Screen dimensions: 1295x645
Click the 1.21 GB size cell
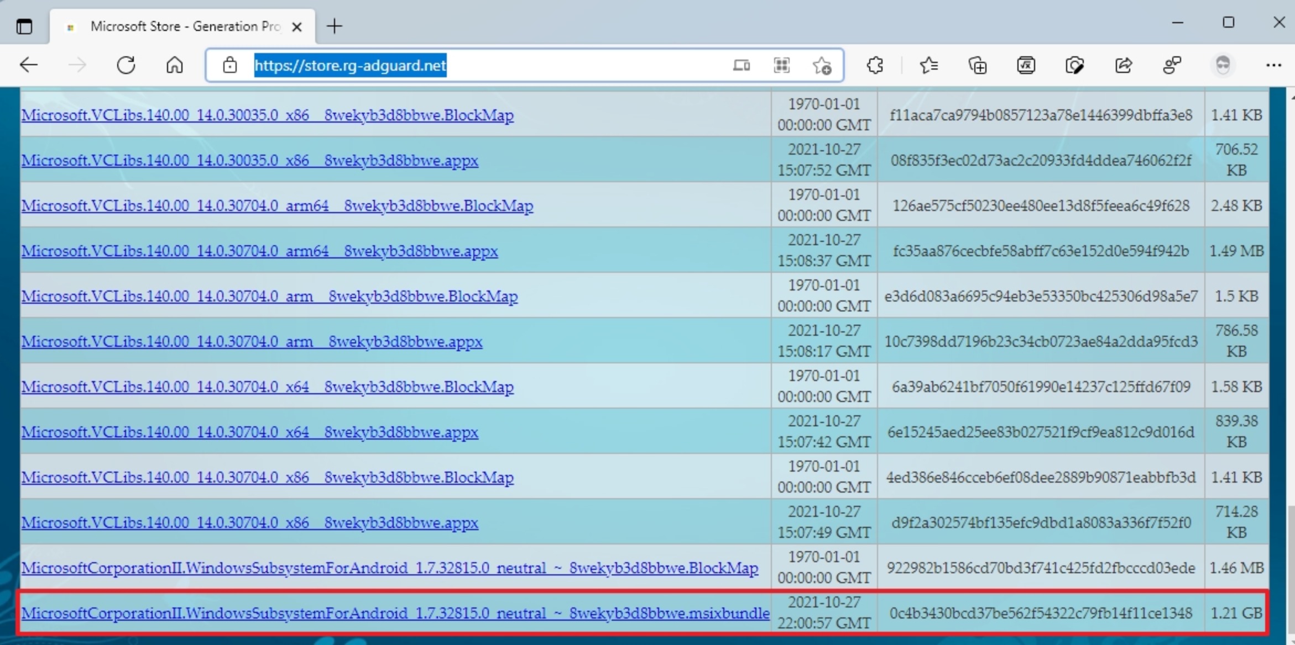(x=1236, y=613)
